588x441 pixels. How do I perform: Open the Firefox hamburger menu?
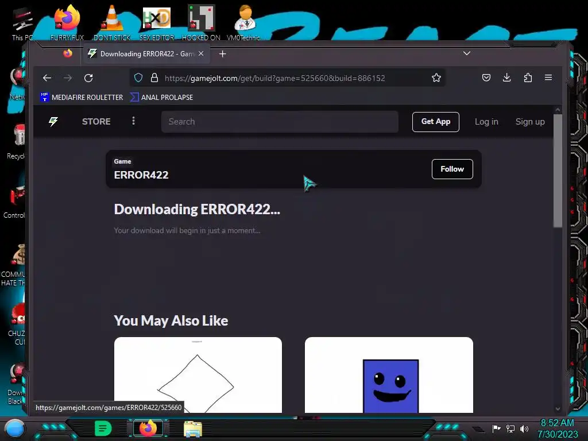coord(548,78)
